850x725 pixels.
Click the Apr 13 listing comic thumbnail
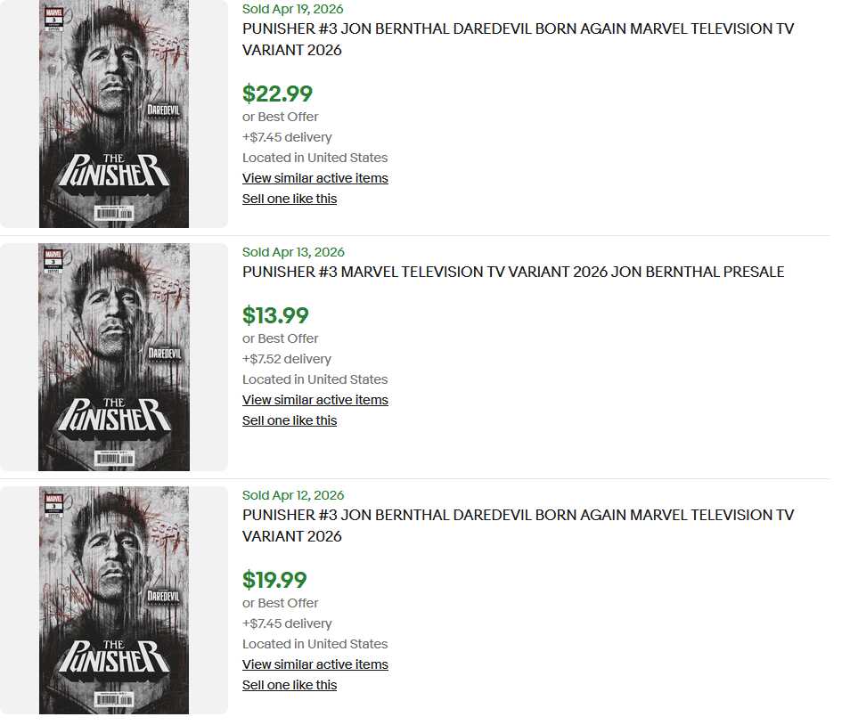click(114, 357)
